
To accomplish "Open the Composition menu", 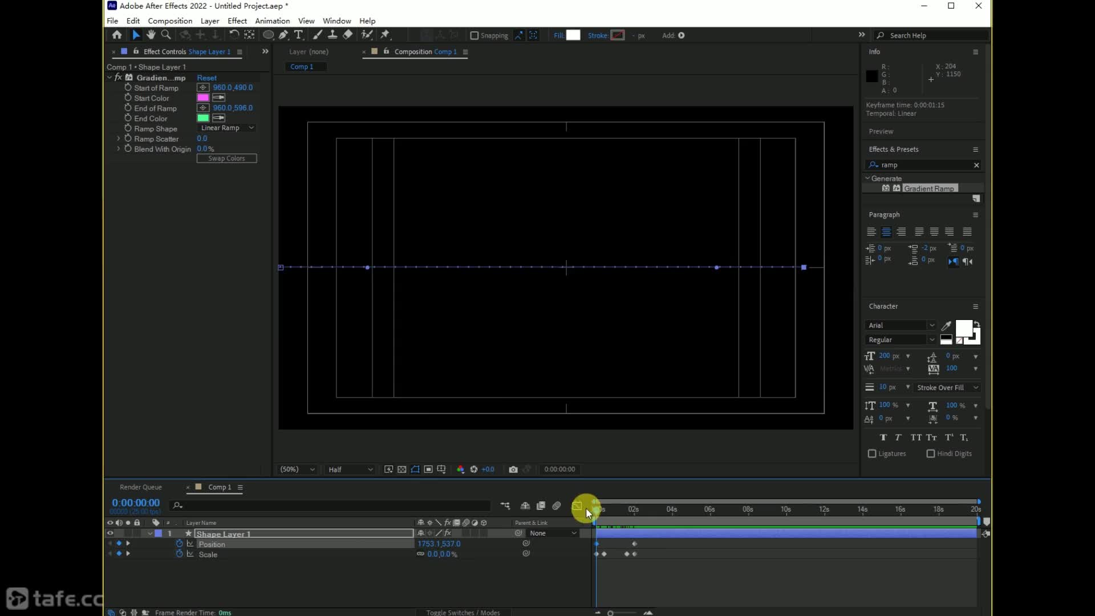I will coord(170,21).
